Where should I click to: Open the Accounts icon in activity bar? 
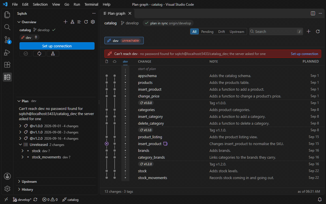pyautogui.click(x=7, y=176)
